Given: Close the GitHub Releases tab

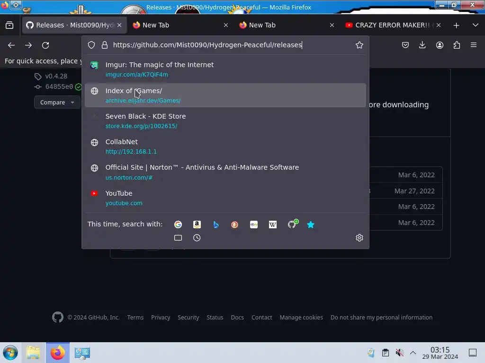Looking at the screenshot, I should 119,25.
